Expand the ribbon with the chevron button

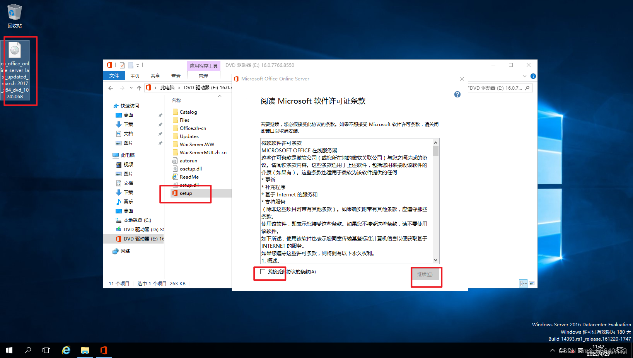pyautogui.click(x=525, y=76)
